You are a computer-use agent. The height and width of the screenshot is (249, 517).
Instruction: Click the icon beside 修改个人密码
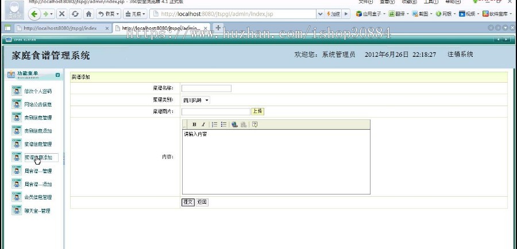(17, 91)
